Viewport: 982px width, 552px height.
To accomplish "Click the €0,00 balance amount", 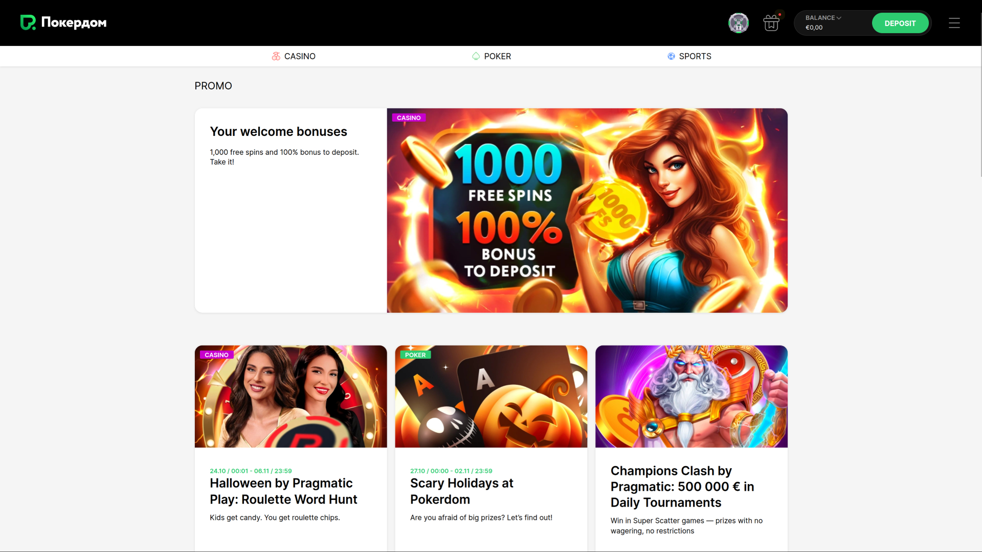I will click(x=814, y=28).
